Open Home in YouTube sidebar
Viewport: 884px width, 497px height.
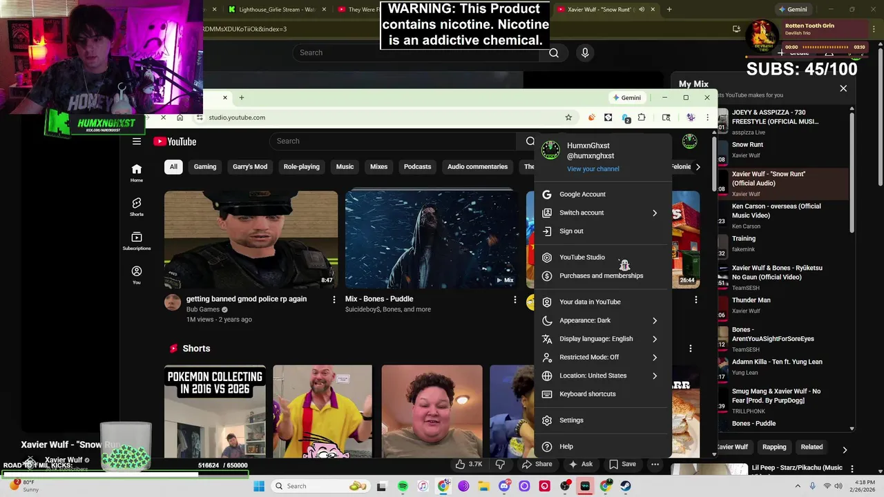pos(137,173)
